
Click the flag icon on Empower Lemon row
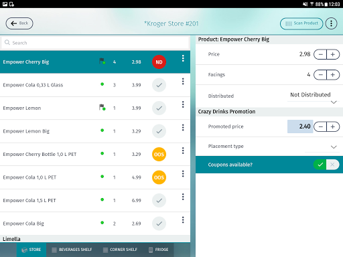point(102,107)
